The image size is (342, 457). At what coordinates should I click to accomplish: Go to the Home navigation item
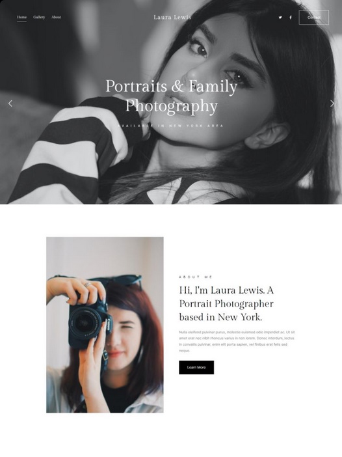point(21,17)
